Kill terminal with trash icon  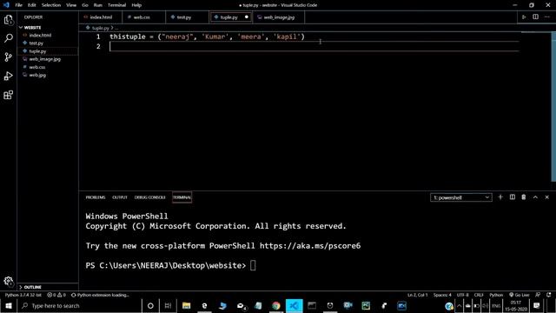524,197
